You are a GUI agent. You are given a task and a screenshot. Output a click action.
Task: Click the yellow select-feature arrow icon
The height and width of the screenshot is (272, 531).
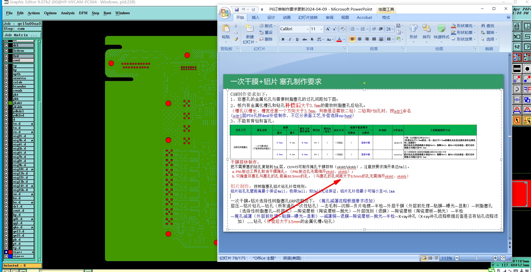click(517, 120)
